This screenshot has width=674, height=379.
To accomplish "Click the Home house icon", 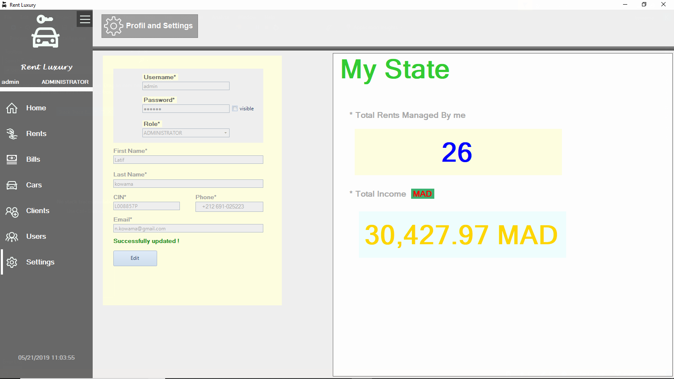I will pyautogui.click(x=12, y=108).
